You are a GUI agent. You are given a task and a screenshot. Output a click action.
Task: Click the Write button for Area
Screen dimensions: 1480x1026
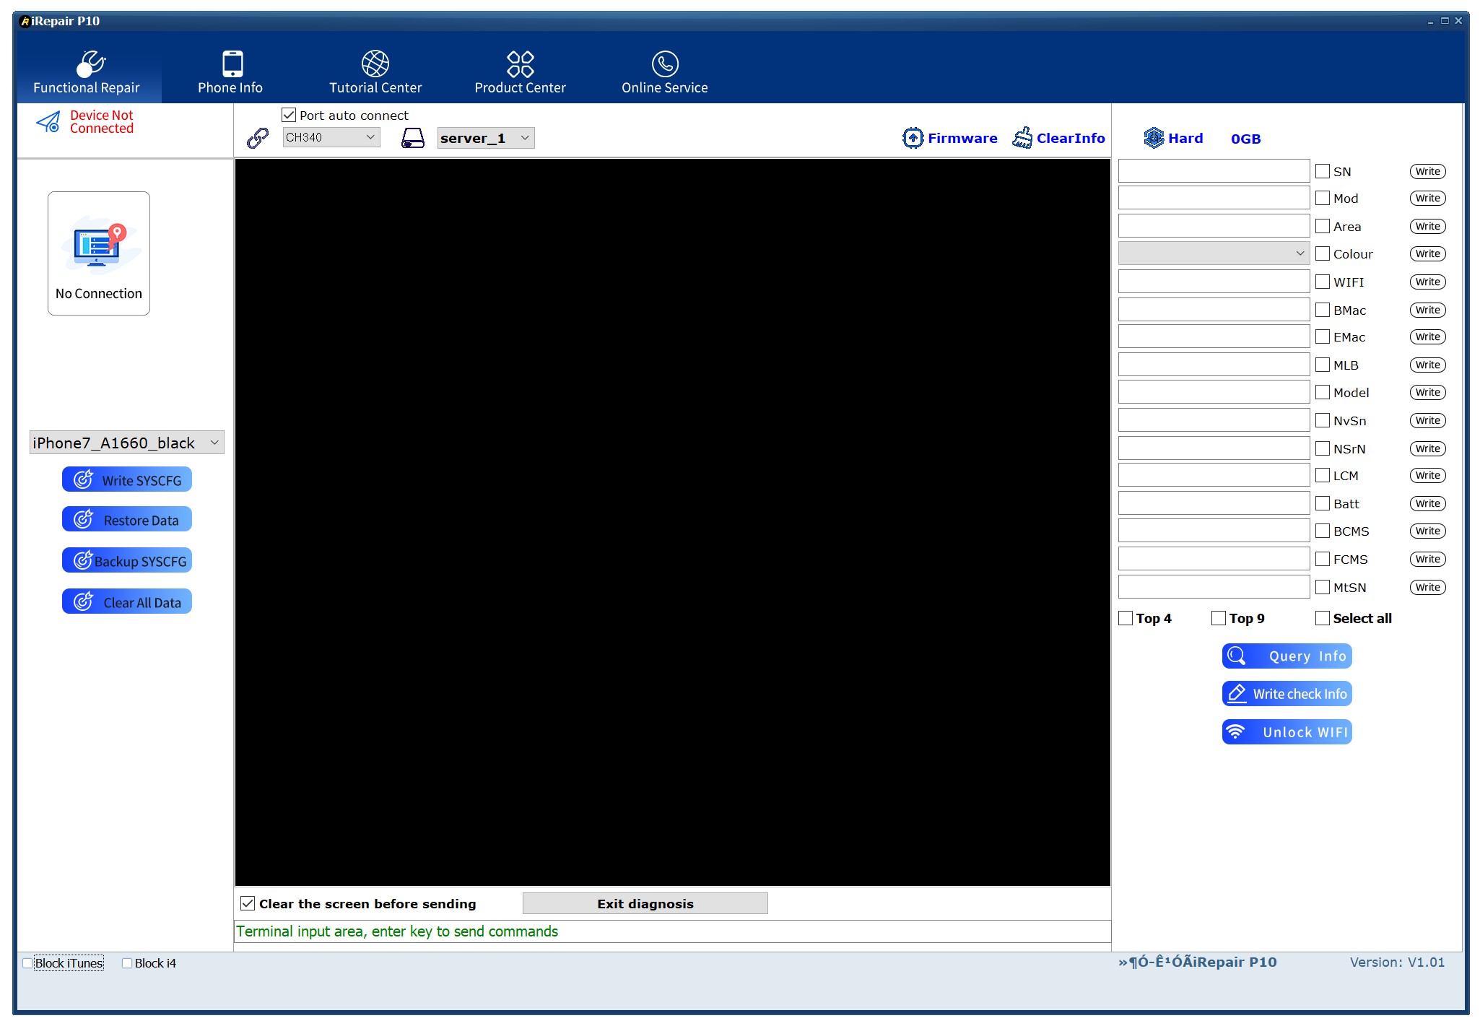(1428, 226)
